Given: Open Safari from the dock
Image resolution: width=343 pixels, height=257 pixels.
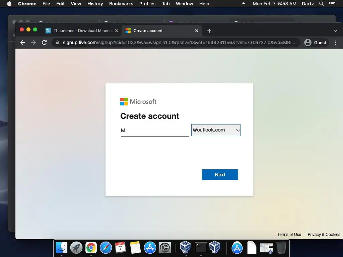Looking at the screenshot, I should pos(106,248).
